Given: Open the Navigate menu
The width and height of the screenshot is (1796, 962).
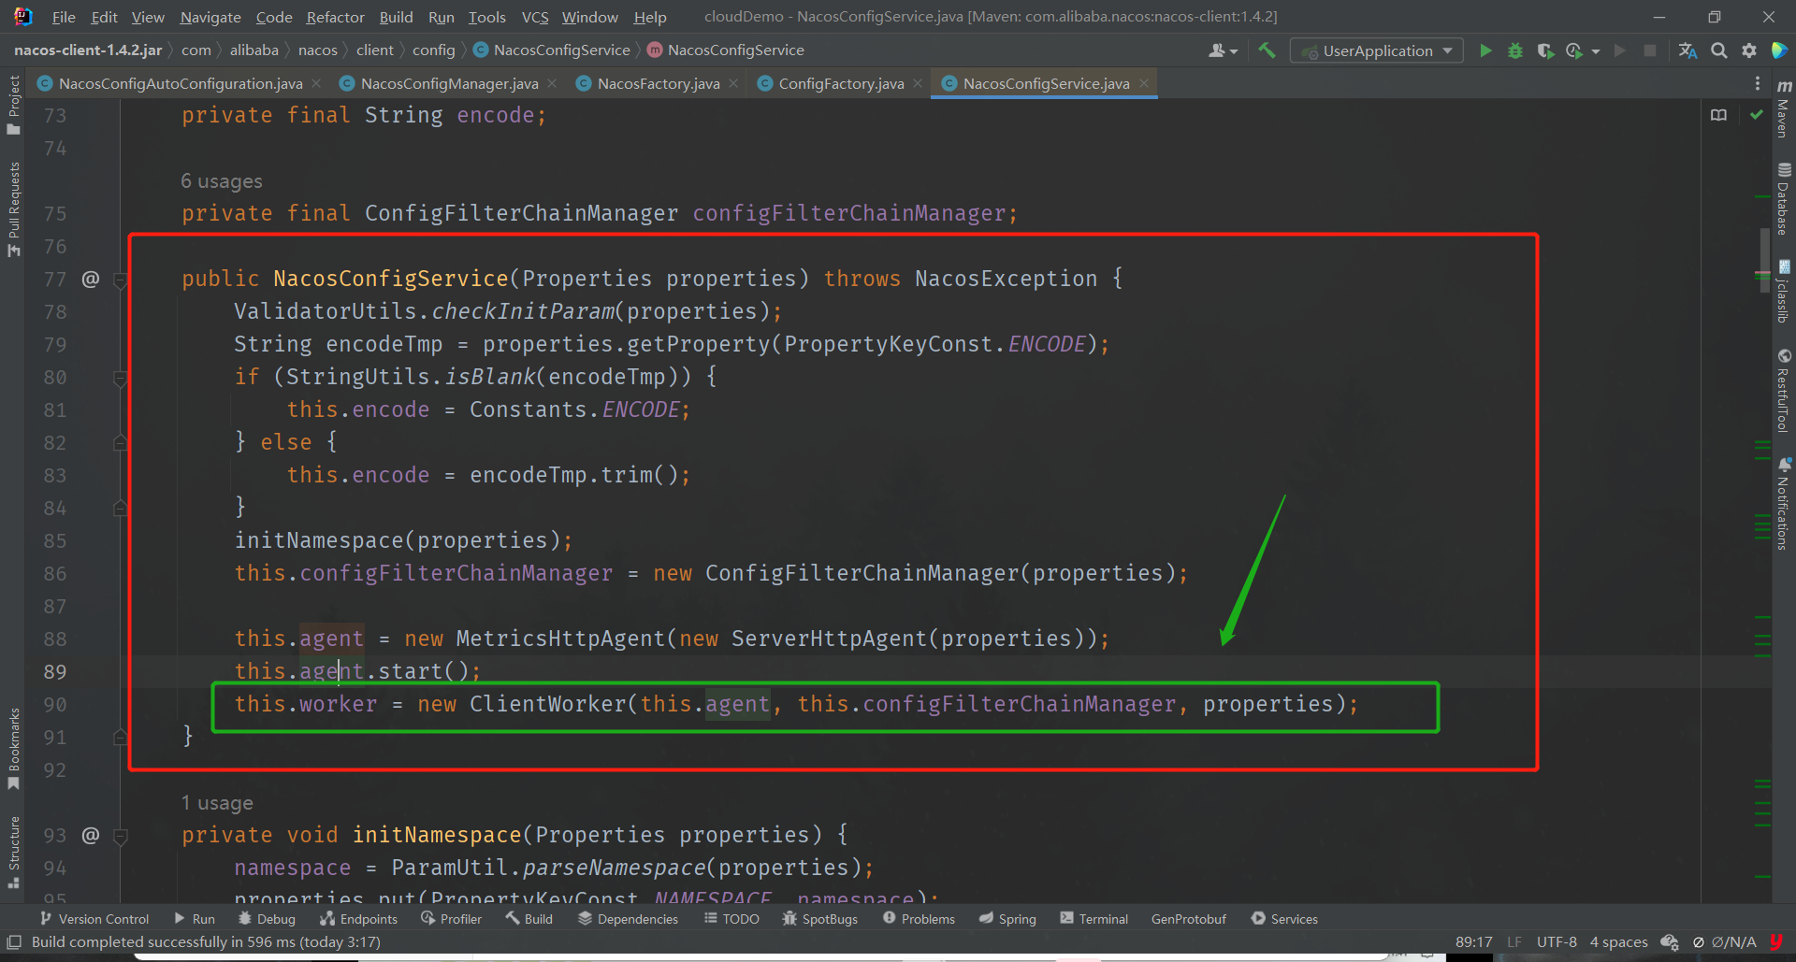Looking at the screenshot, I should tap(210, 17).
